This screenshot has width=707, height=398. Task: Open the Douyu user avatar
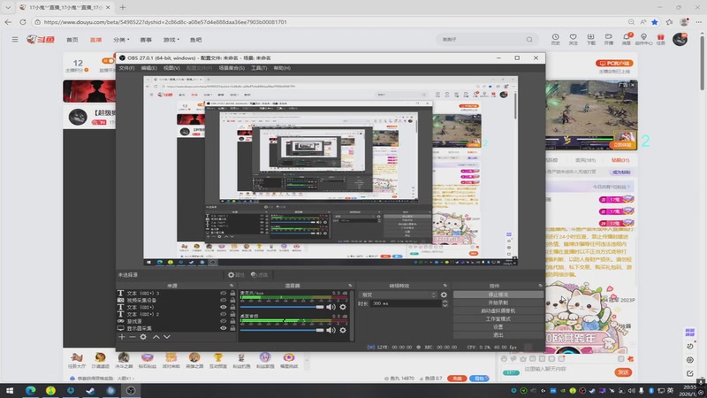(680, 39)
